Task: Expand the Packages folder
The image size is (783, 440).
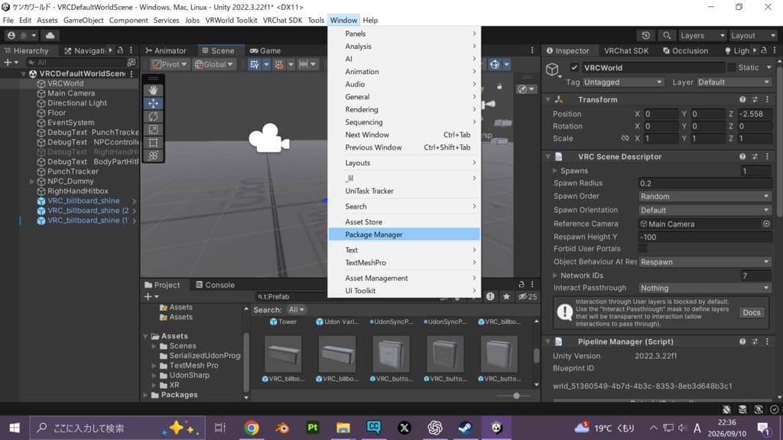Action: coord(146,395)
